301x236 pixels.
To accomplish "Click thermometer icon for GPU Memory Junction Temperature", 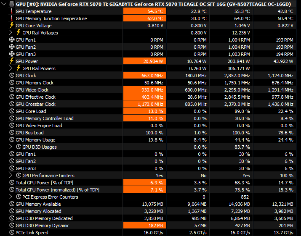I will pos(11,18).
